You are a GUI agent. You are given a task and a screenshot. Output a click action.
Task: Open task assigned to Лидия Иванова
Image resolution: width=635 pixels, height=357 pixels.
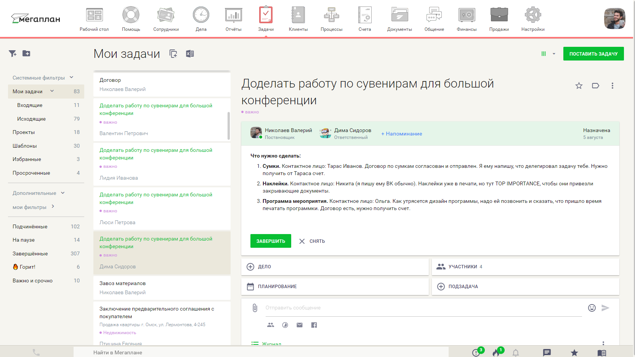click(162, 164)
